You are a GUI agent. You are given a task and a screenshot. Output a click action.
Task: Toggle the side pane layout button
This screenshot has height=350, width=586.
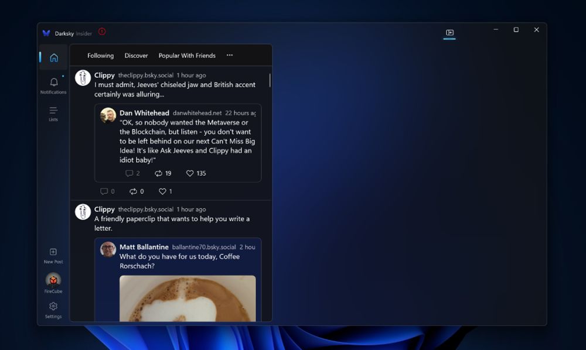coord(449,33)
